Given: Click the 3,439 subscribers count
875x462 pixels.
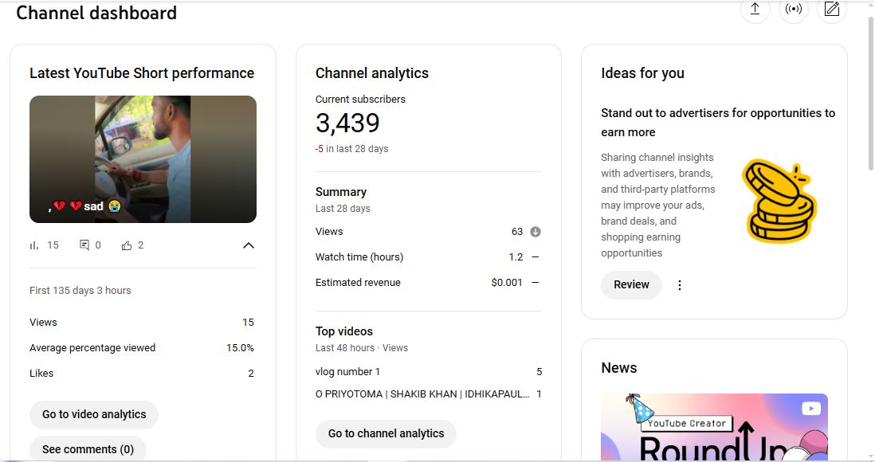Looking at the screenshot, I should pyautogui.click(x=347, y=123).
